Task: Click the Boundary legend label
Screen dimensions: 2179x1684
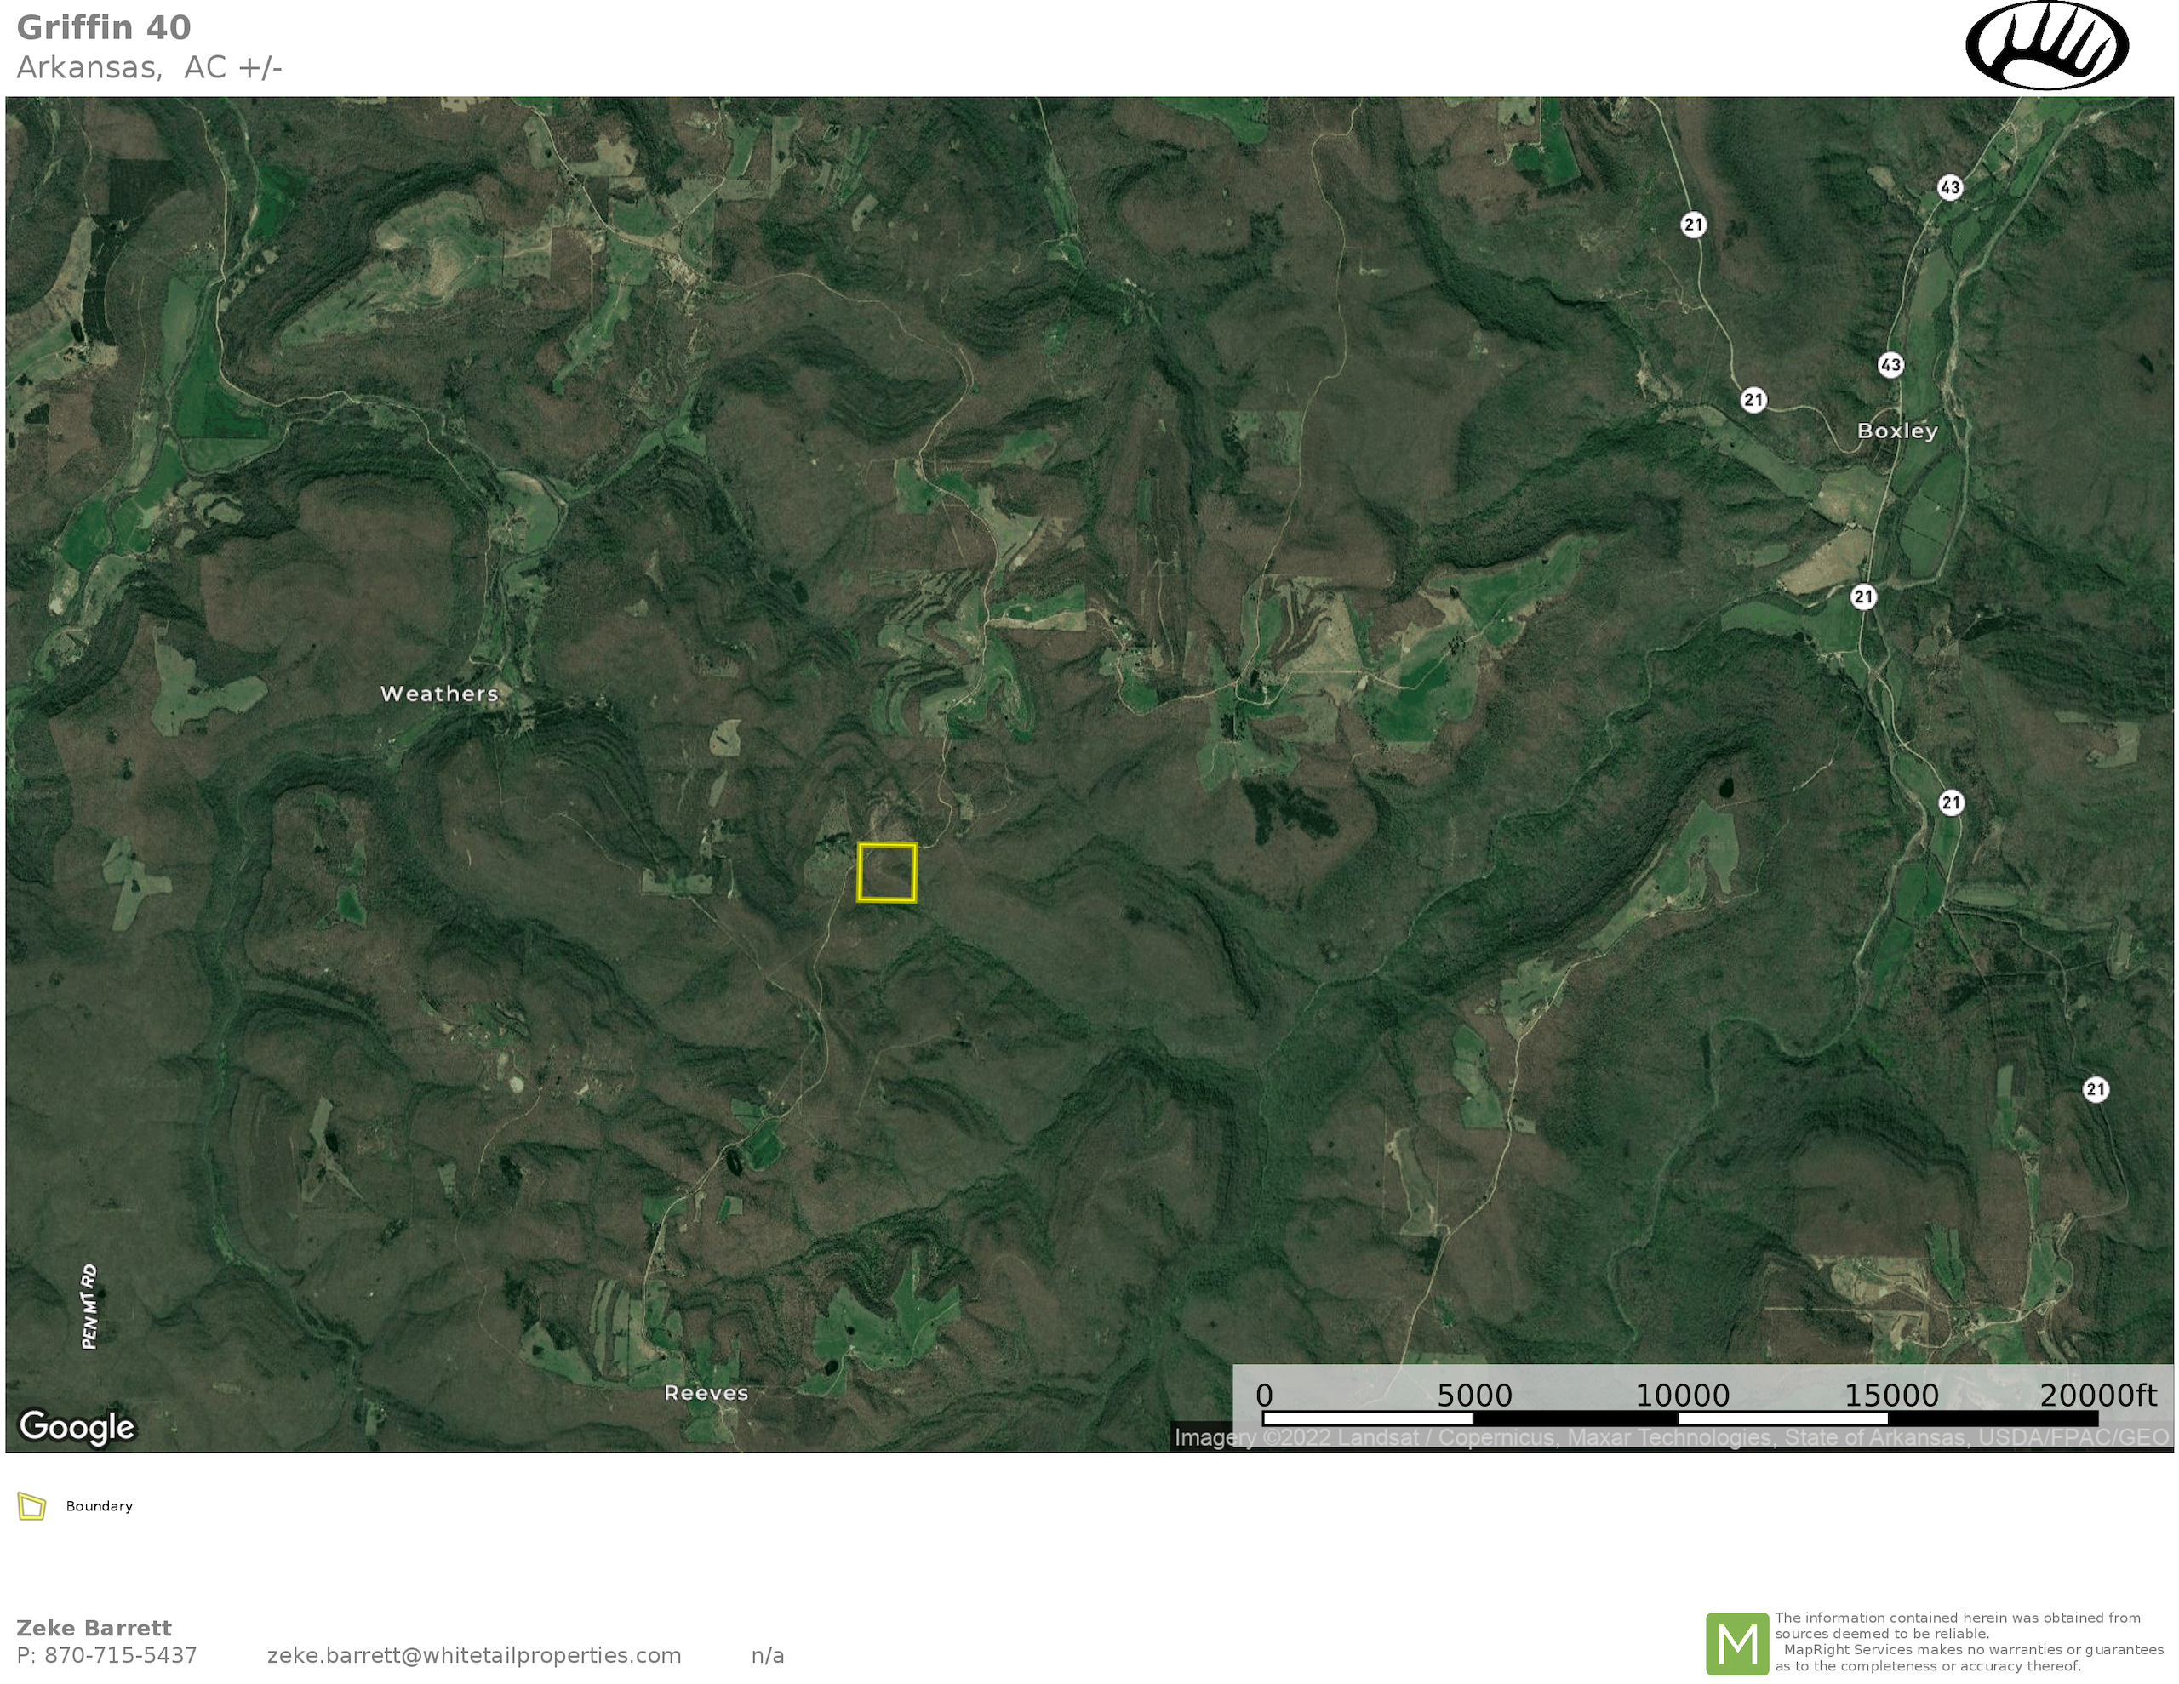Action: click(99, 1506)
